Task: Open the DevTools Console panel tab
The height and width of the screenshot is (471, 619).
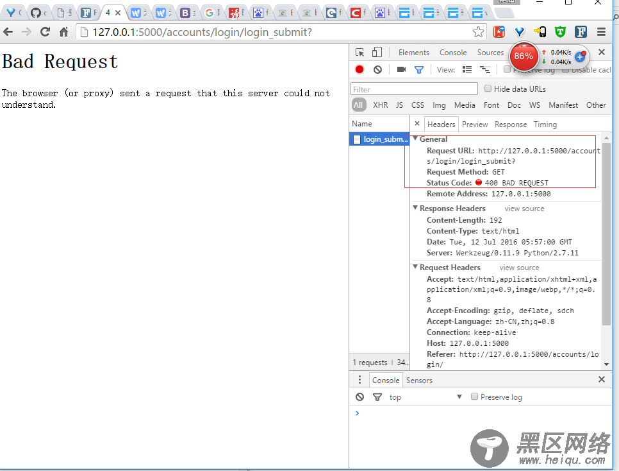Action: pos(453,53)
